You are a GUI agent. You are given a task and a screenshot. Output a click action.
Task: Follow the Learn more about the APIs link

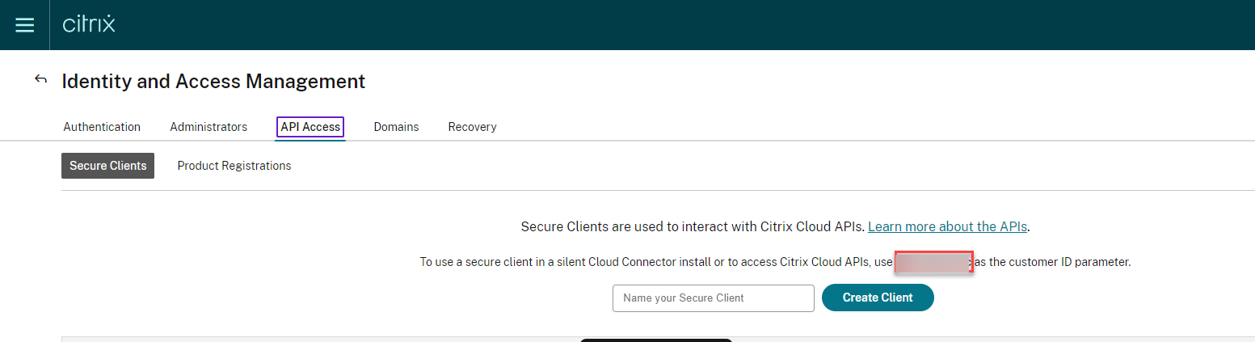(947, 226)
